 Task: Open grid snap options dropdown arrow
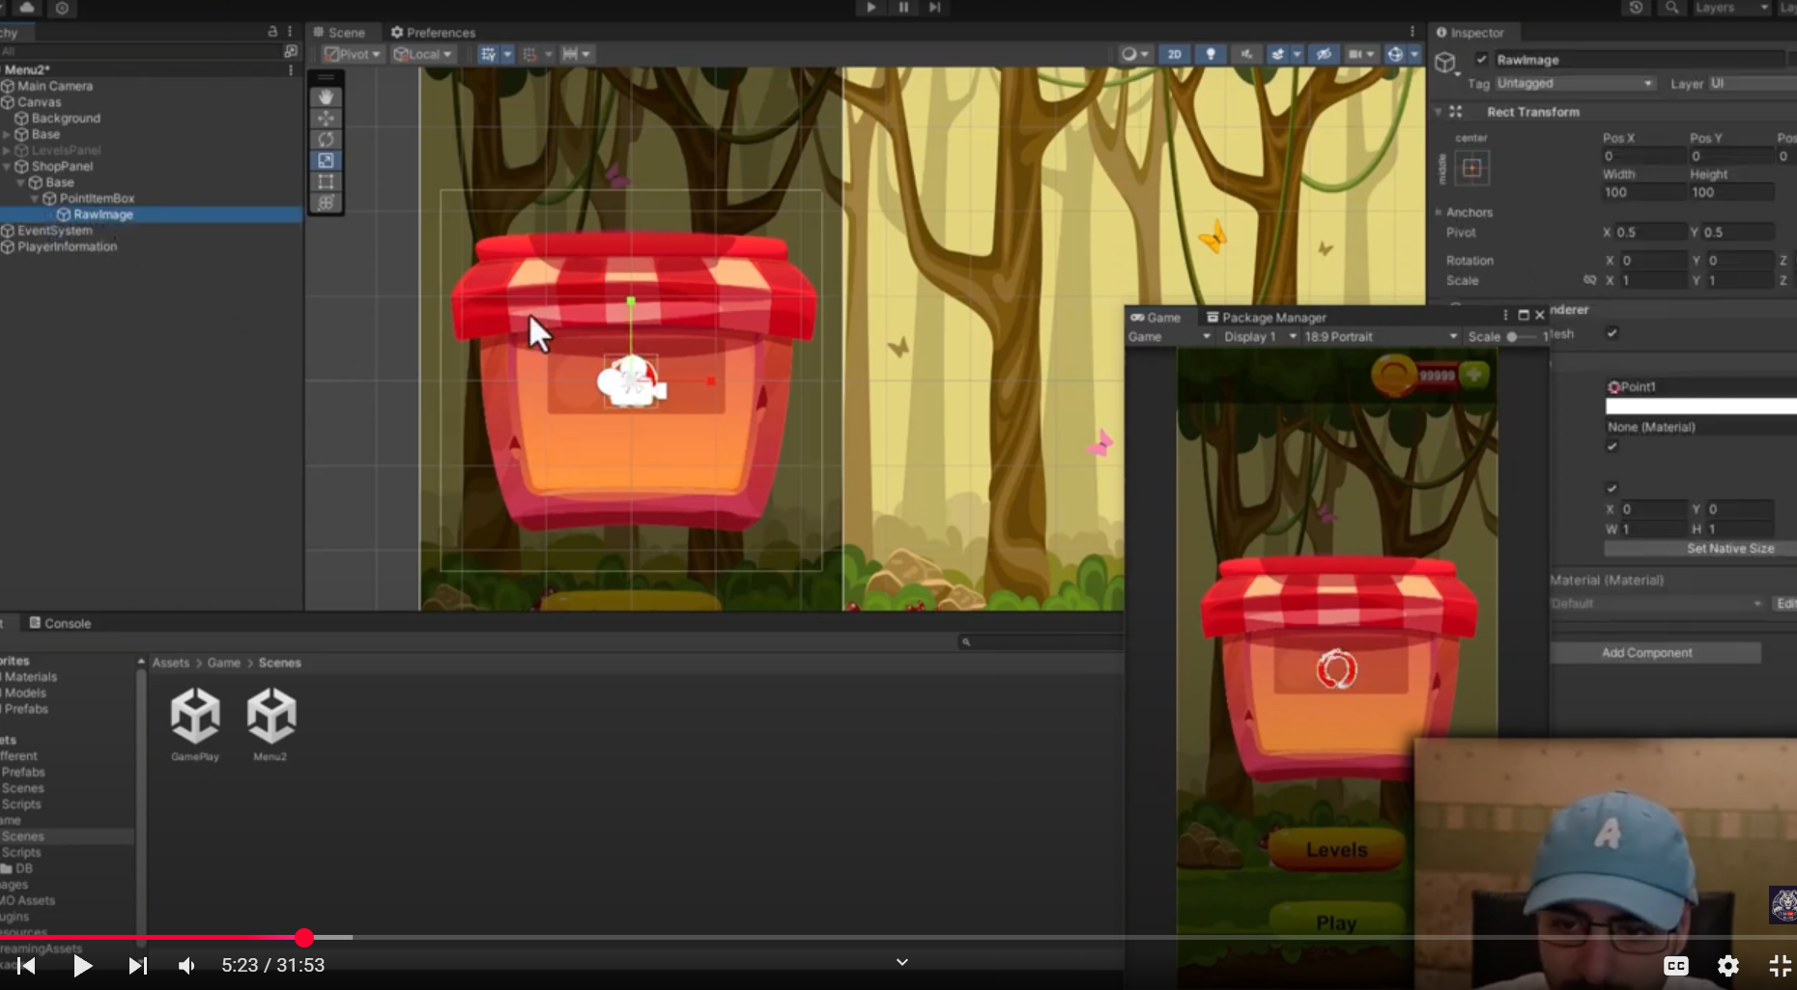point(507,54)
